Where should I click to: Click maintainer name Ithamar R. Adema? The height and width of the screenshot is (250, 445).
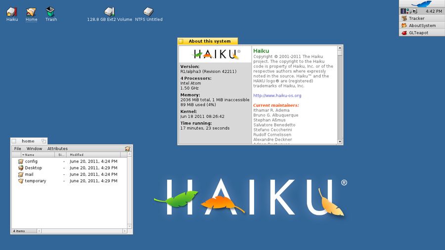pyautogui.click(x=271, y=110)
